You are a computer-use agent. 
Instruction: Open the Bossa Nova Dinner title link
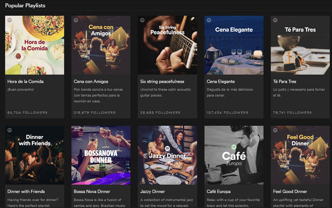point(93,192)
